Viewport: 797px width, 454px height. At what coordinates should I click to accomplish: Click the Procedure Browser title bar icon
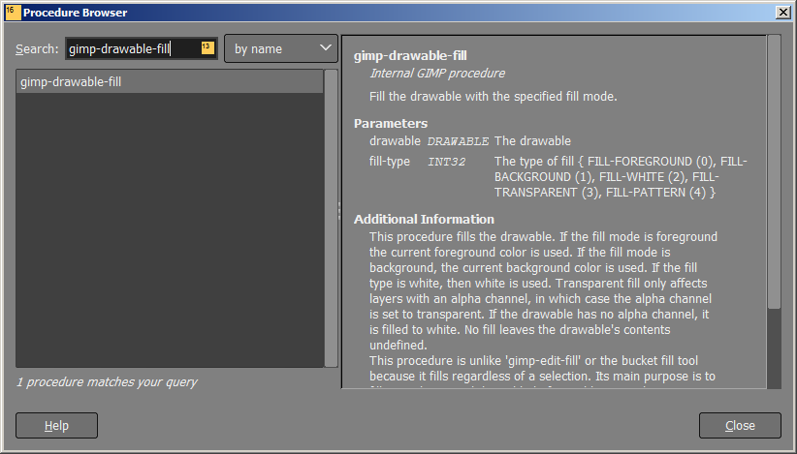coord(13,13)
